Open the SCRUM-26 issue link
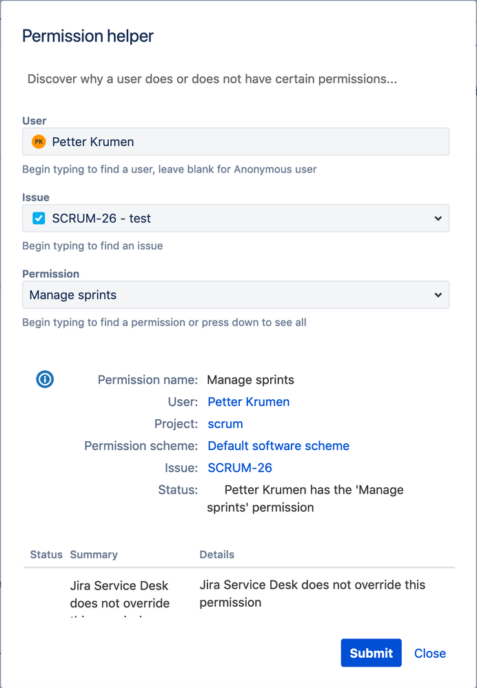477x688 pixels. point(240,468)
